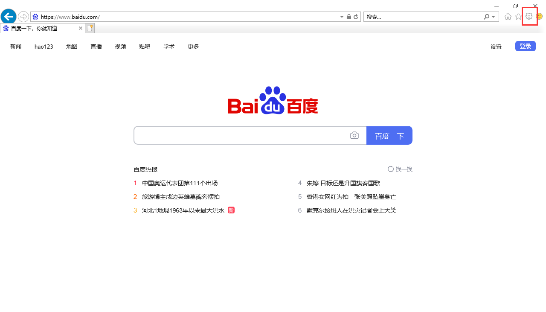The height and width of the screenshot is (312, 546).
Task: Refresh the page with the reload icon
Action: (x=355, y=17)
